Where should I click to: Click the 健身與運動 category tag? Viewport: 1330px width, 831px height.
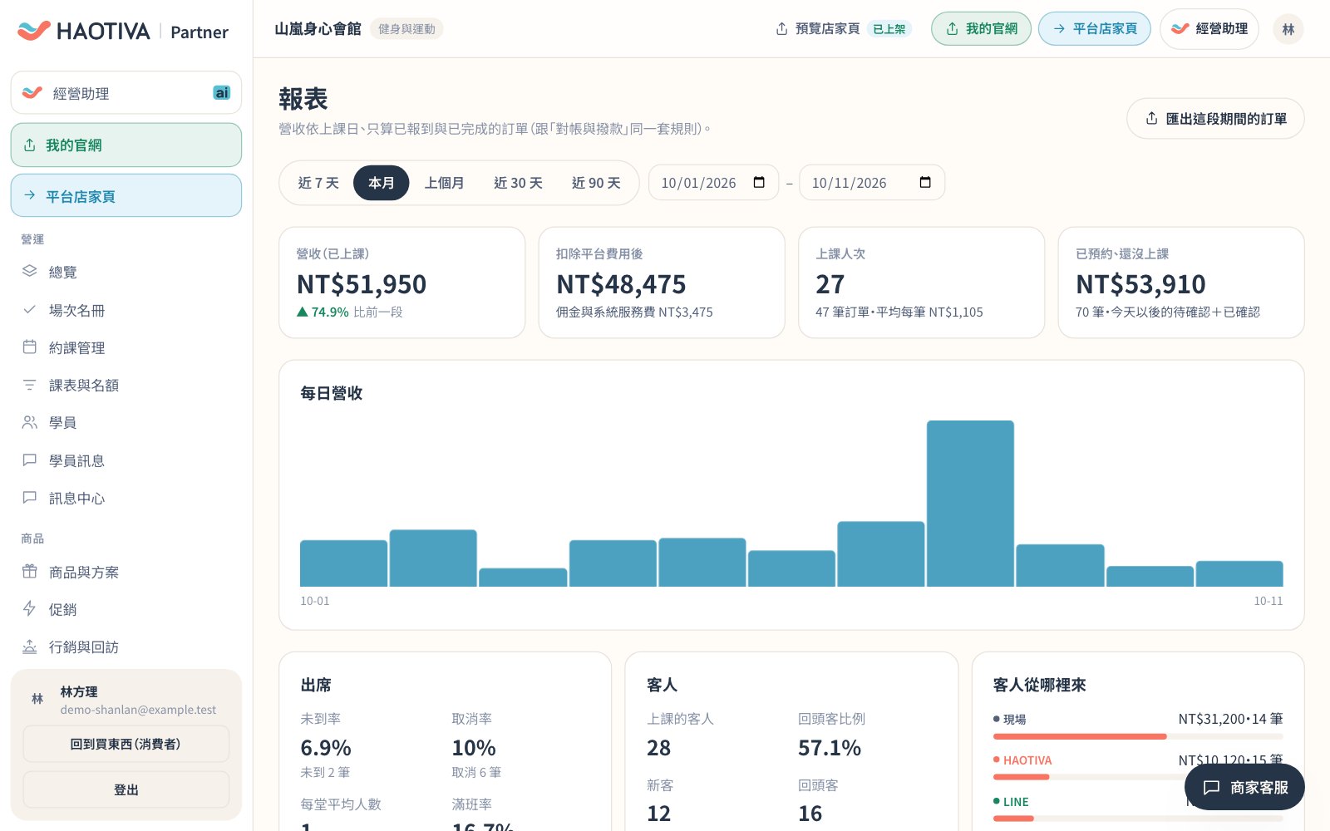coord(406,29)
